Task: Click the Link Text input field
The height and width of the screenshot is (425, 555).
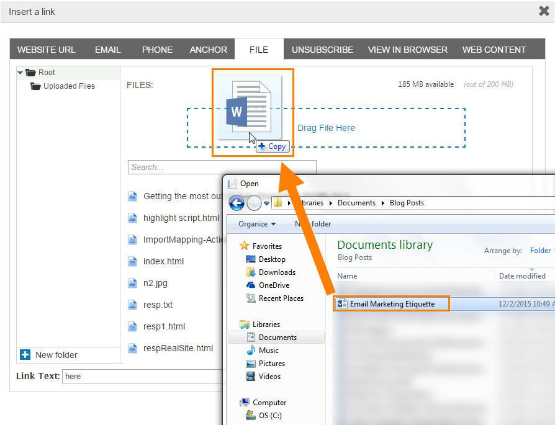Action: [x=143, y=376]
